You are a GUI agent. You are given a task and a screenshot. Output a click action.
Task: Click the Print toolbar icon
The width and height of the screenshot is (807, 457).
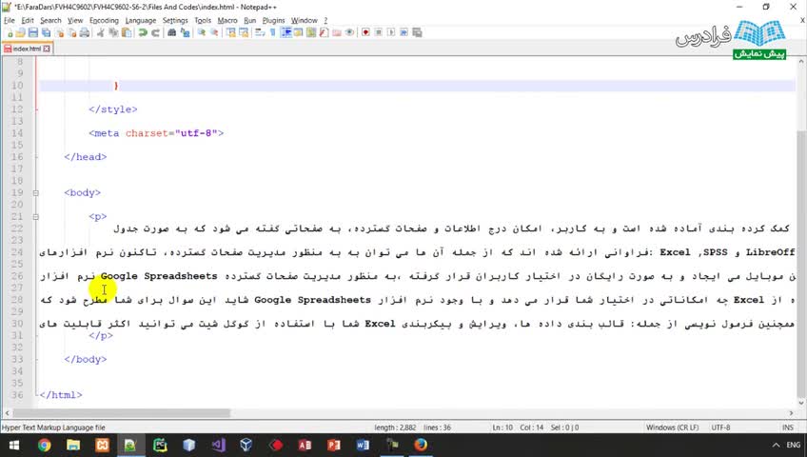pos(85,32)
